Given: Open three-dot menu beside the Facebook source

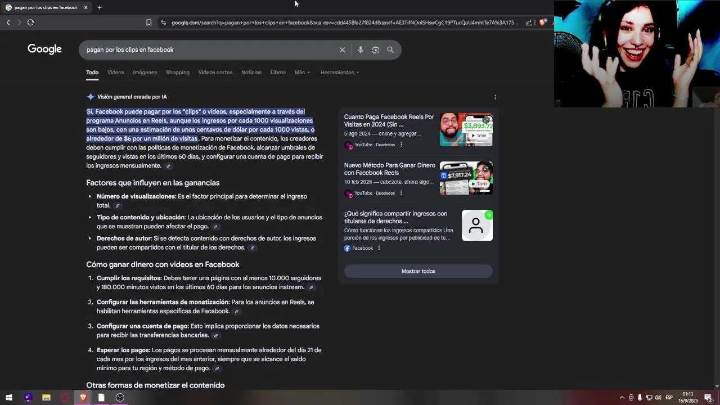Looking at the screenshot, I should (379, 248).
